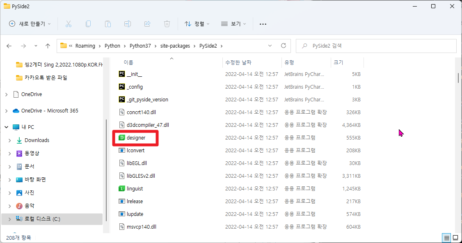Select the msvcp140.dll file name
The image size is (462, 243).
tap(142, 227)
